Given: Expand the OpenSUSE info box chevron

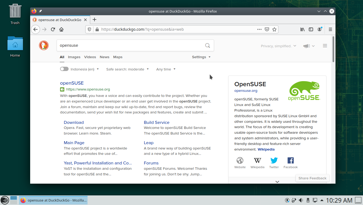Looking at the screenshot, I should (x=277, y=182).
